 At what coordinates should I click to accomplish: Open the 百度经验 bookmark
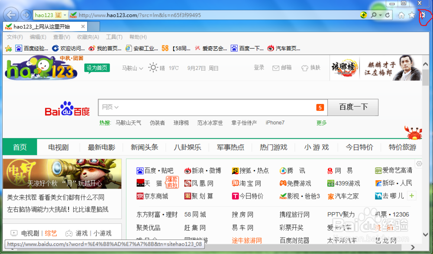point(32,49)
